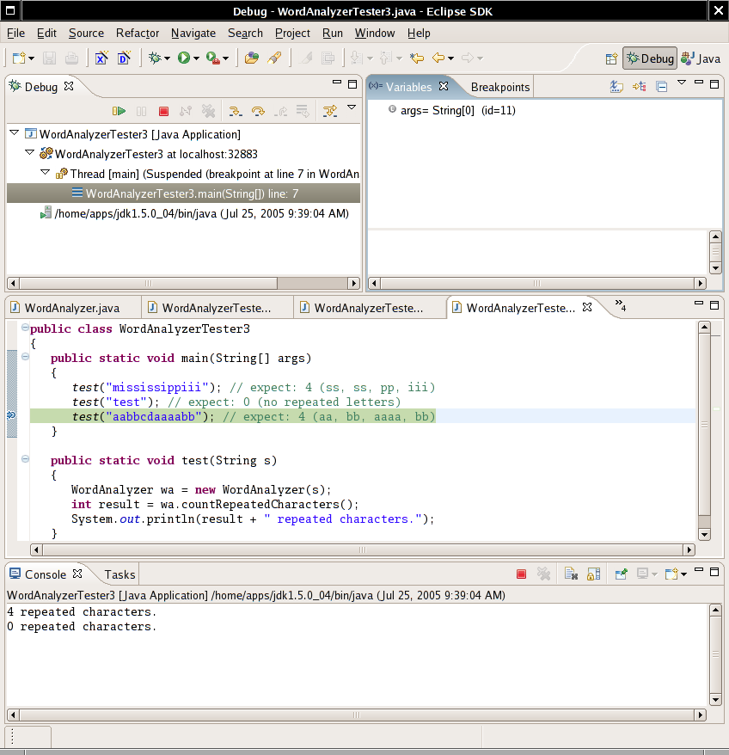Click Disconnect icon in Debug view
The width and height of the screenshot is (729, 755).
[186, 111]
